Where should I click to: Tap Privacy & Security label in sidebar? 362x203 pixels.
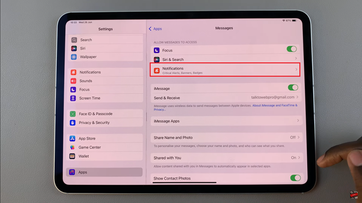pyautogui.click(x=94, y=122)
